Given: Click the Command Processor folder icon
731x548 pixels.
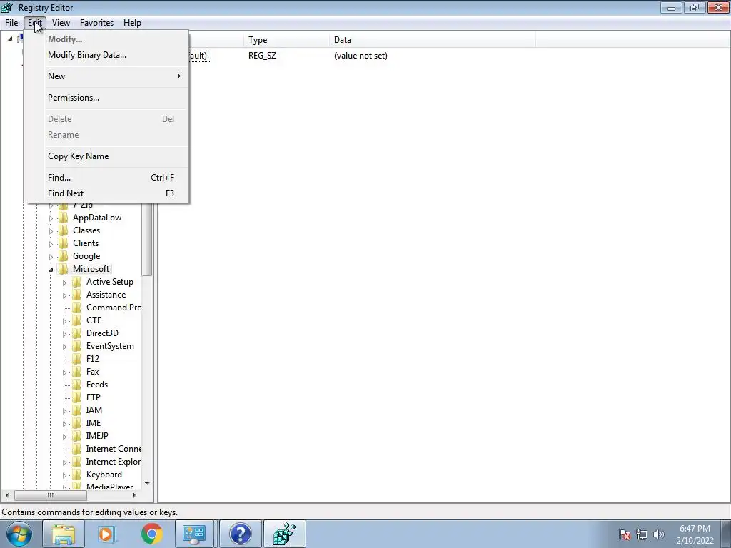Looking at the screenshot, I should tap(76, 308).
